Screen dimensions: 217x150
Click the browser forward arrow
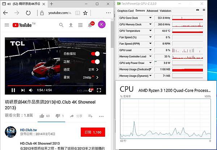click(x=17, y=13)
